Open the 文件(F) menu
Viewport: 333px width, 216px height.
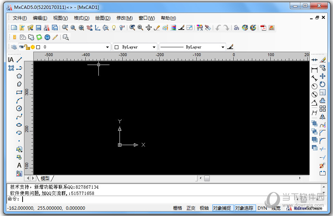pos(20,18)
